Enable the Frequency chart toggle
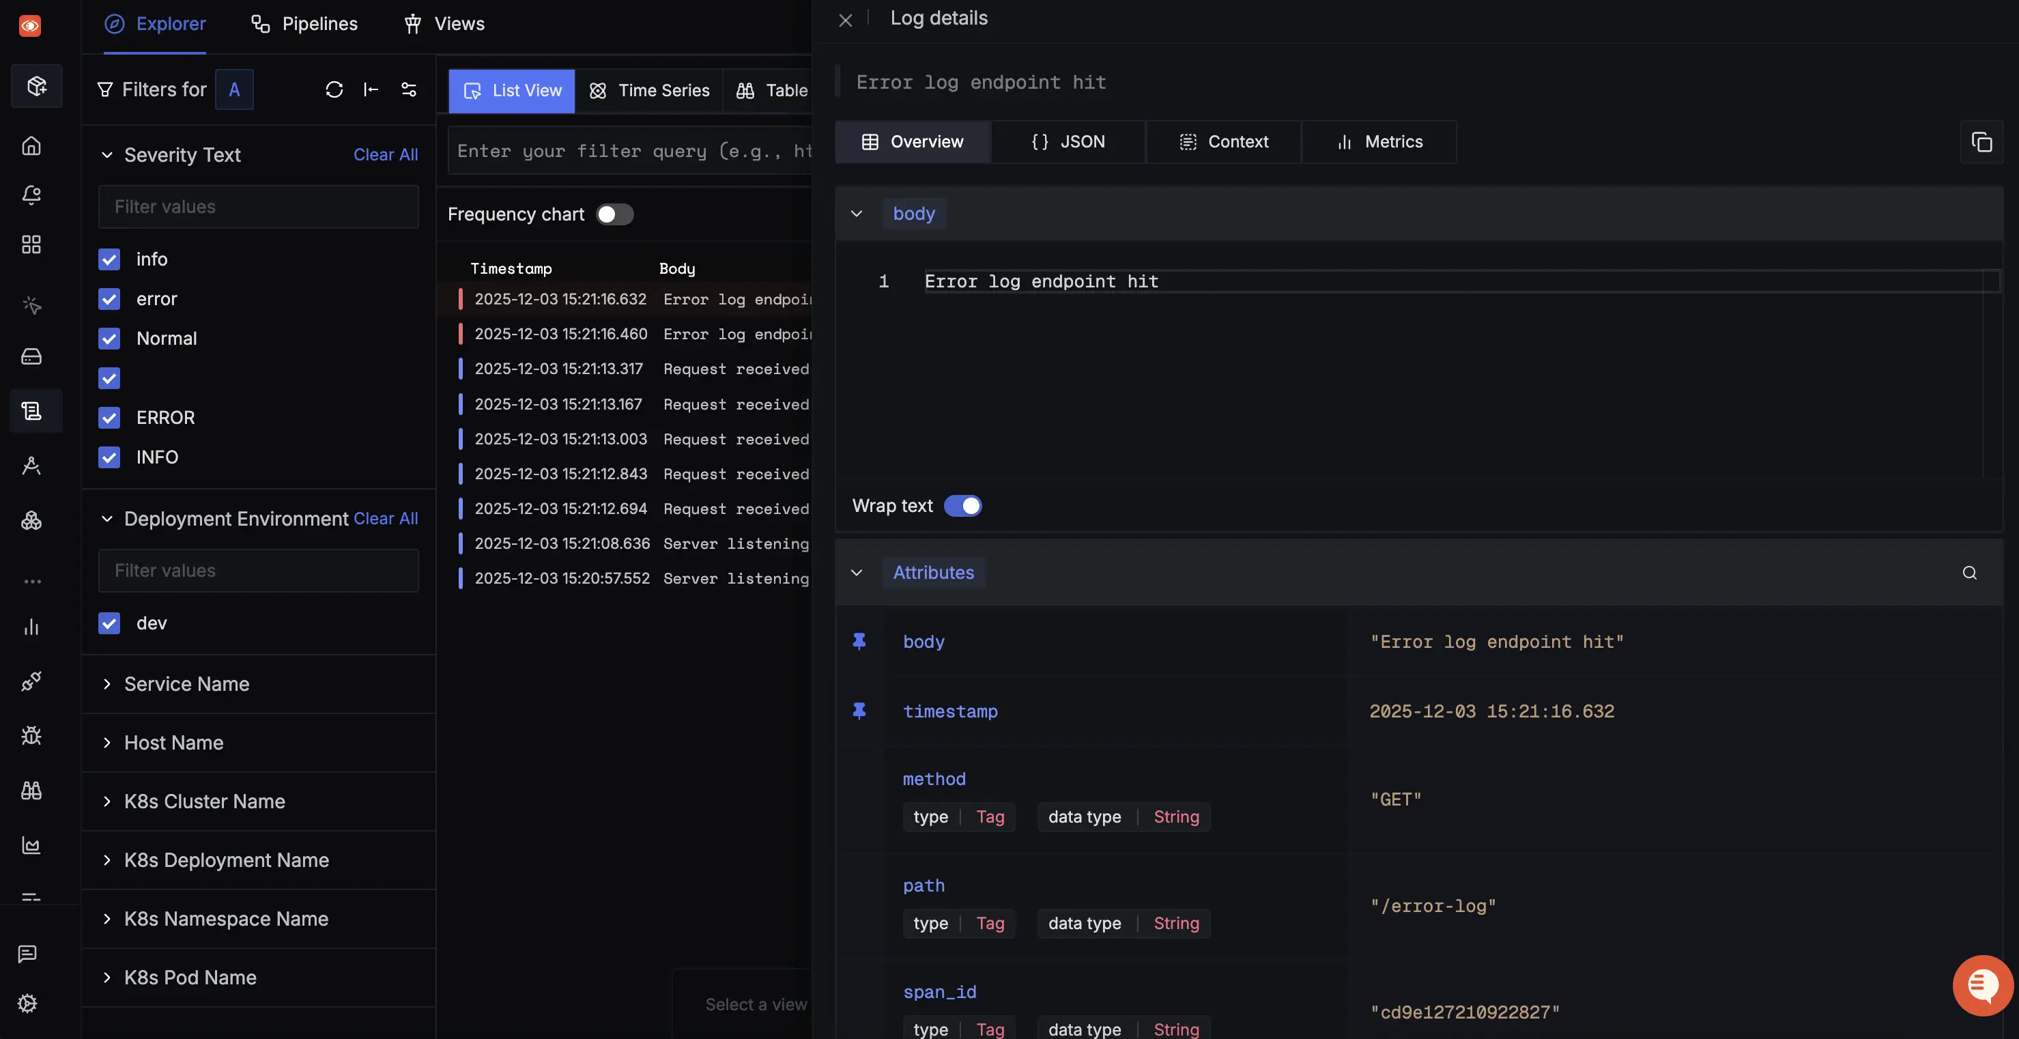This screenshot has width=2019, height=1039. (614, 213)
